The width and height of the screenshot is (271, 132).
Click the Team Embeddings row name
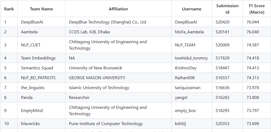38,58
